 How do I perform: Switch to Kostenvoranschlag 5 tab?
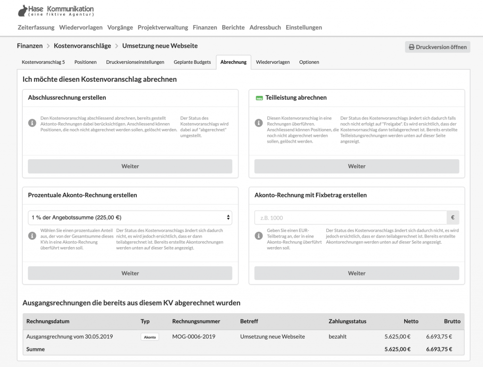(x=43, y=62)
